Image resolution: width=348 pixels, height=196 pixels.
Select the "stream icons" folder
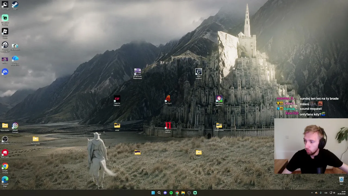(219, 127)
